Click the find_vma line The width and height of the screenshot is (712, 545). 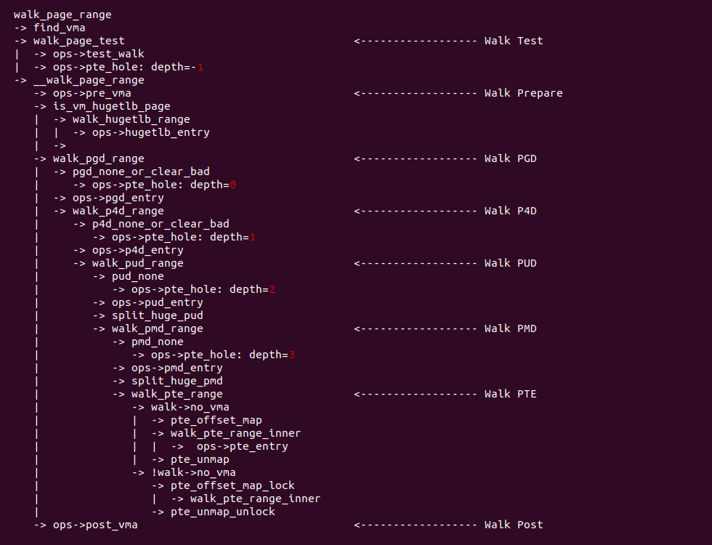pos(59,28)
